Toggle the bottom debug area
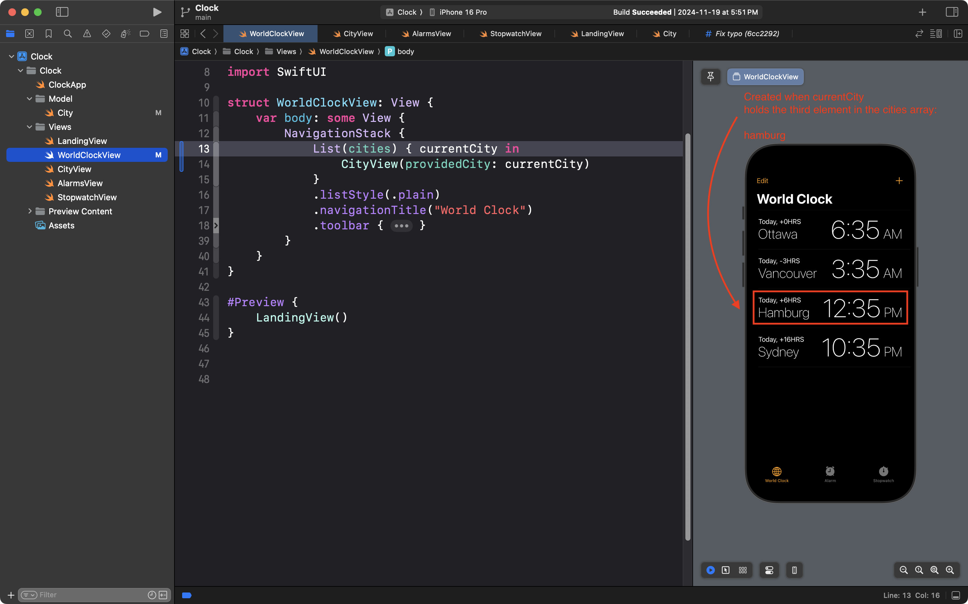The image size is (968, 604). click(956, 595)
